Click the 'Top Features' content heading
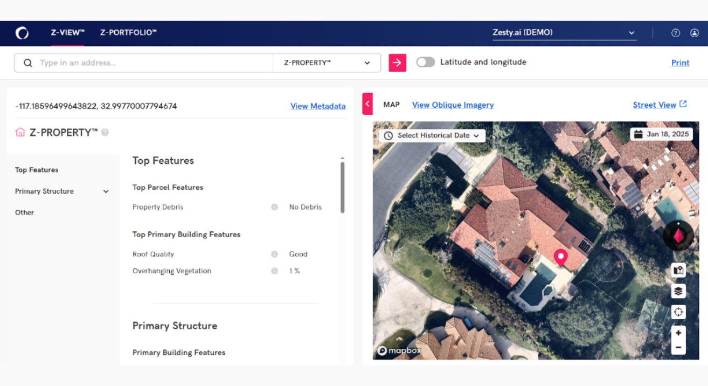This screenshot has height=386, width=708. [163, 161]
